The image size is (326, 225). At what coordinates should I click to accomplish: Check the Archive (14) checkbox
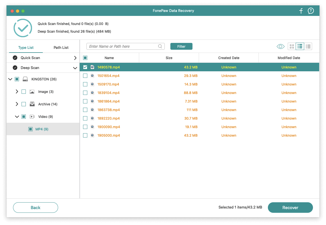pyautogui.click(x=24, y=104)
